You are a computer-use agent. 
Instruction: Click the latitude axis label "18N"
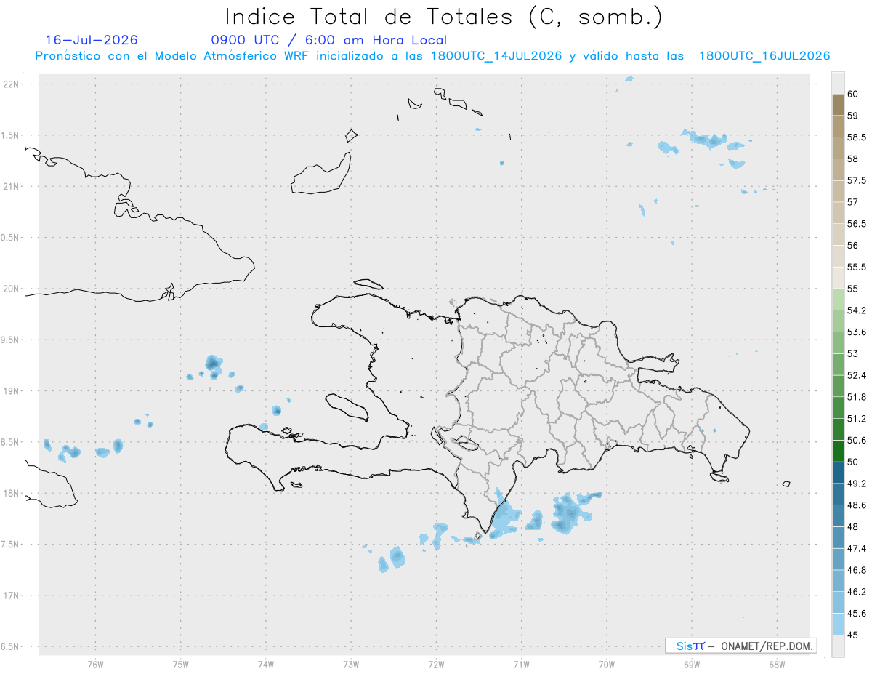[x=11, y=493]
